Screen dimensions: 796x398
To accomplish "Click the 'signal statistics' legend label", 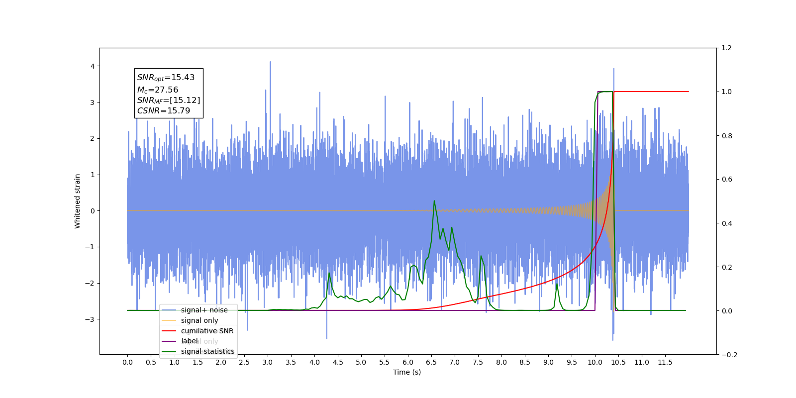I will (x=207, y=351).
